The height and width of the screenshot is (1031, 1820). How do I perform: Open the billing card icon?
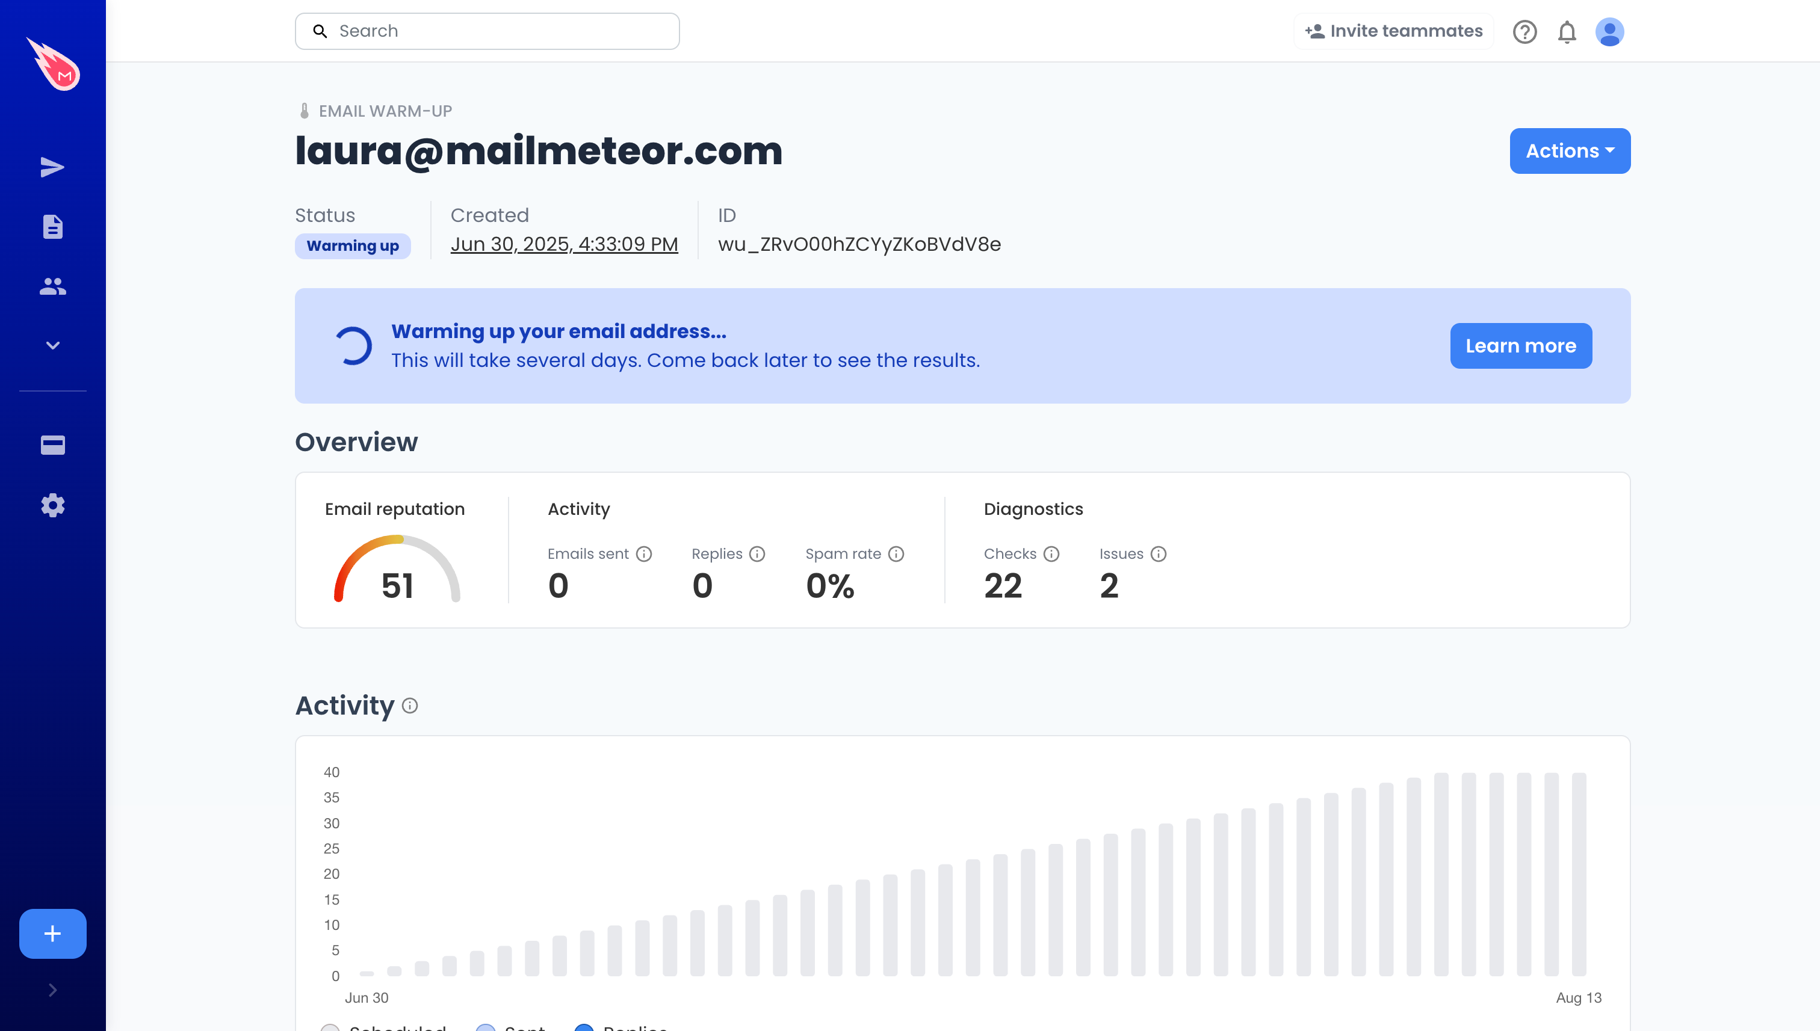click(x=52, y=445)
